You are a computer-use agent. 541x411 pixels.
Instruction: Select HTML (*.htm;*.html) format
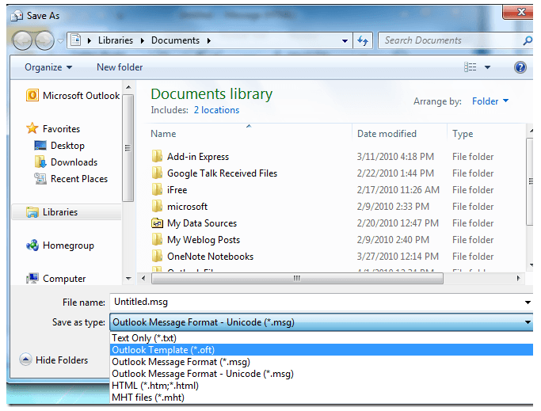pyautogui.click(x=322, y=385)
